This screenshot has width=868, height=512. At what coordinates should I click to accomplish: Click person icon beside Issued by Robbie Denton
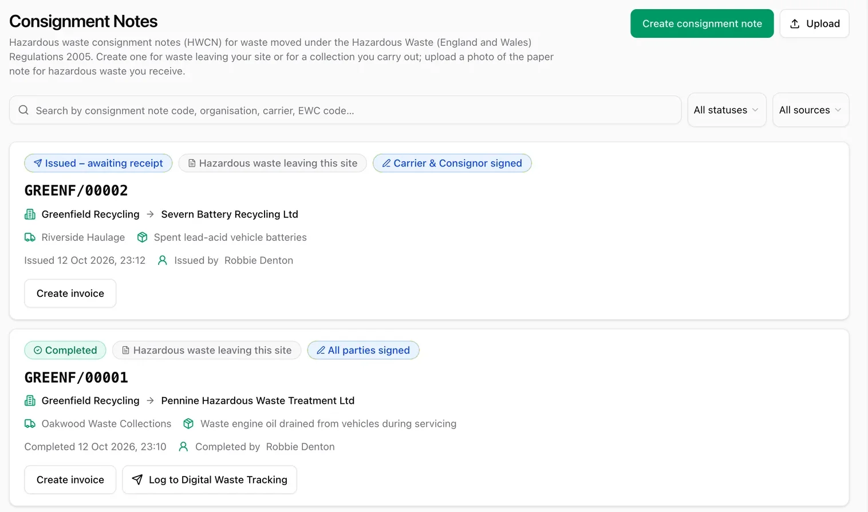pyautogui.click(x=163, y=260)
